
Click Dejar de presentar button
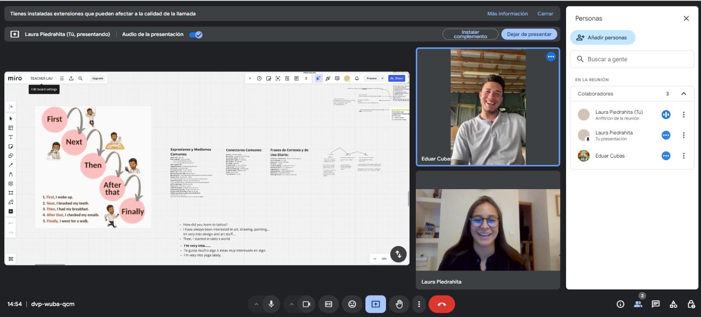[x=529, y=34]
